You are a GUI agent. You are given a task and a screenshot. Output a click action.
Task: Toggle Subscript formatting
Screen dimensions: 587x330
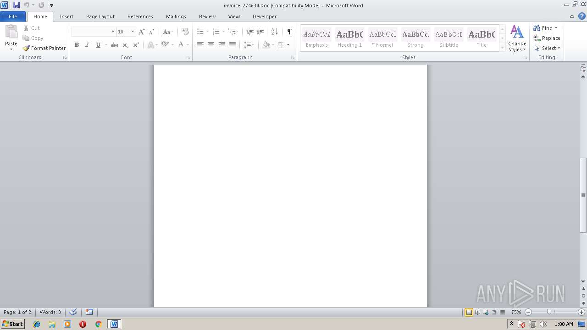(126, 45)
